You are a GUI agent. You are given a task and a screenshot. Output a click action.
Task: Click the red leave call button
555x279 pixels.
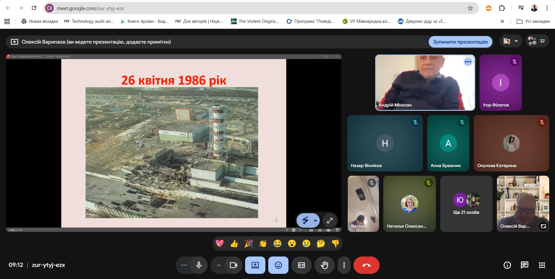(366, 265)
